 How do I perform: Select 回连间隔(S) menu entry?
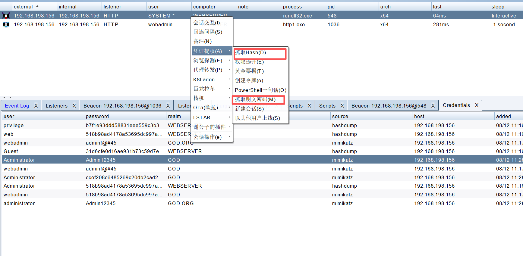(x=212, y=32)
